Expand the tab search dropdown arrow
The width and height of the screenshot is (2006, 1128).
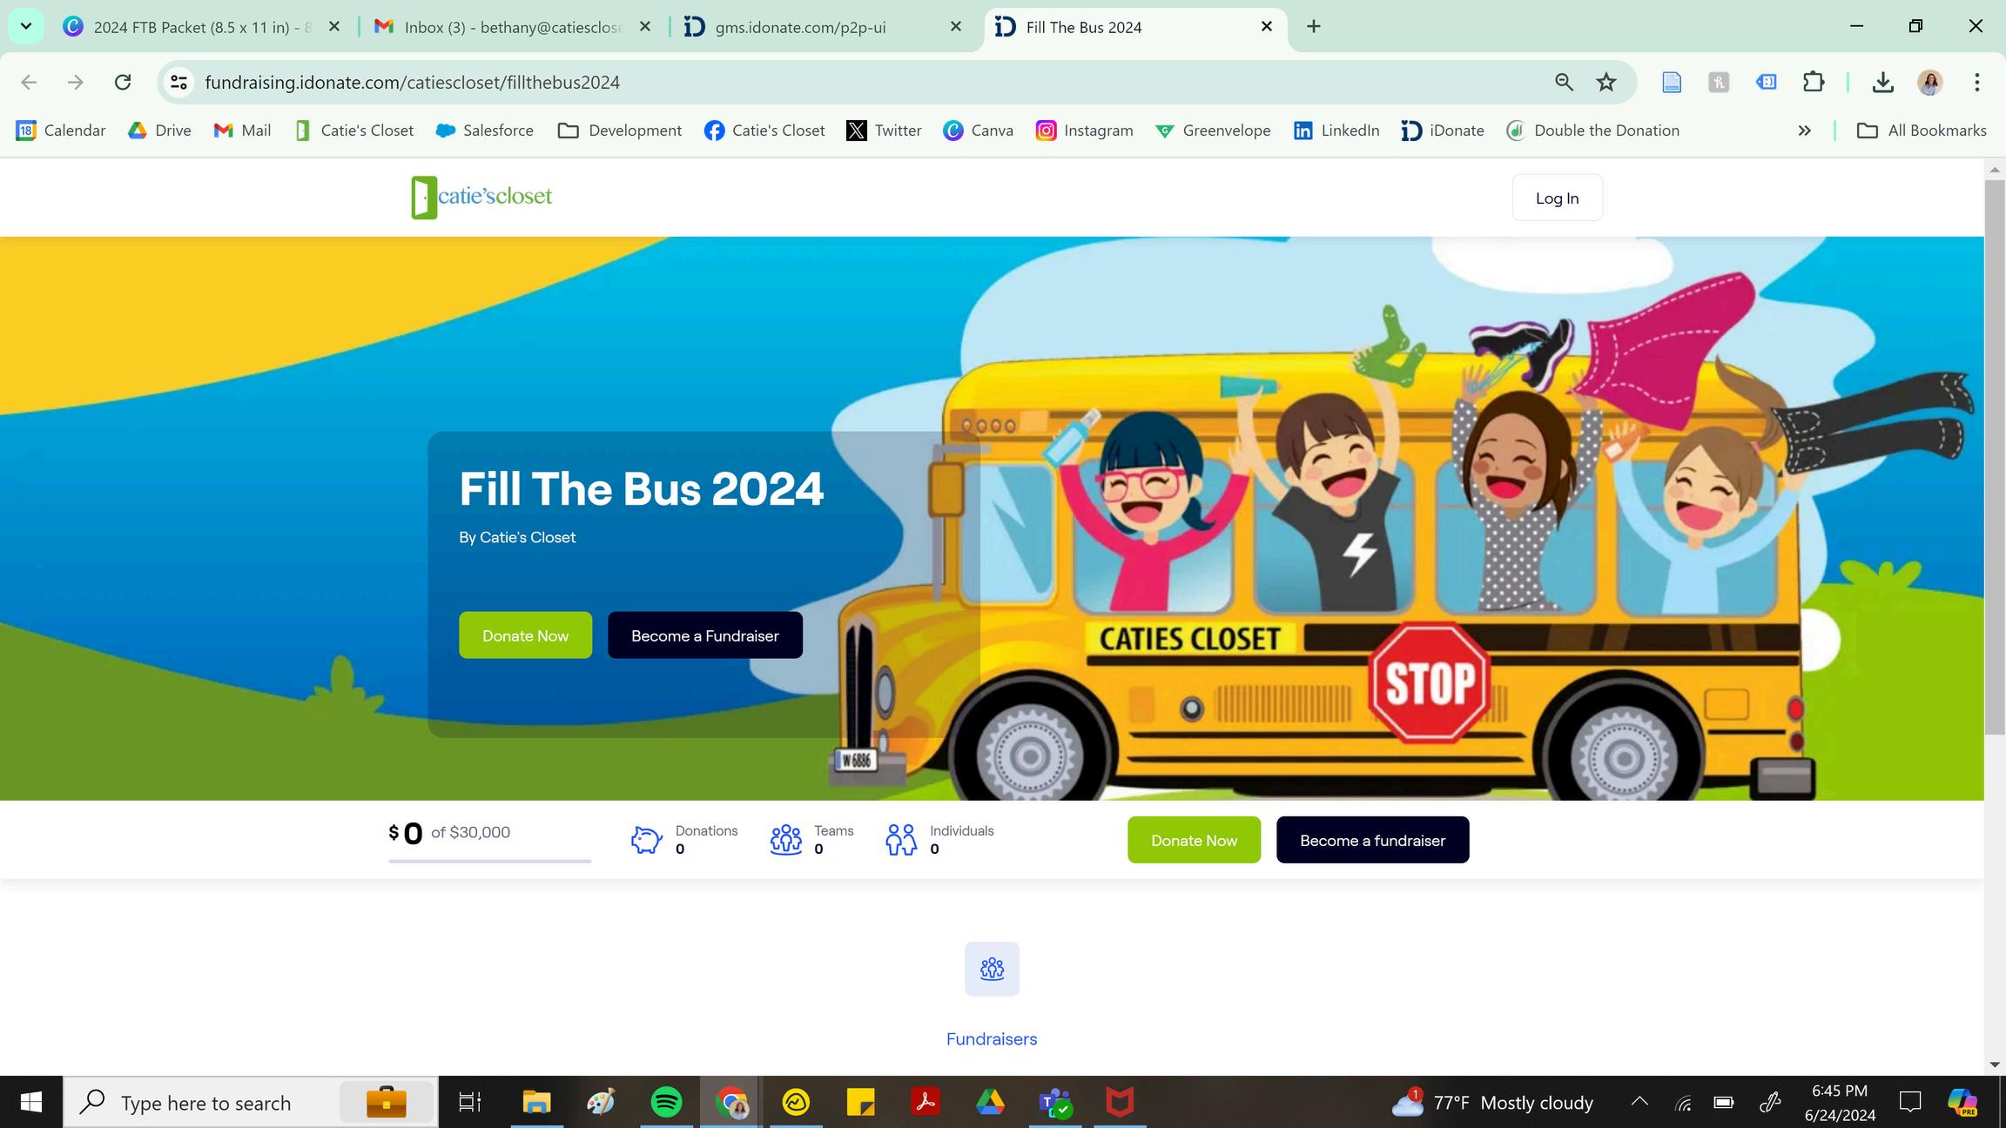coord(26,26)
